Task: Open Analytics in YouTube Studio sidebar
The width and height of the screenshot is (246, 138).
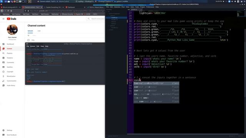Action: [10, 58]
